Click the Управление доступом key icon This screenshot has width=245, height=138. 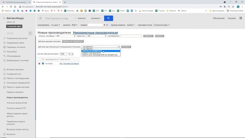point(4,38)
